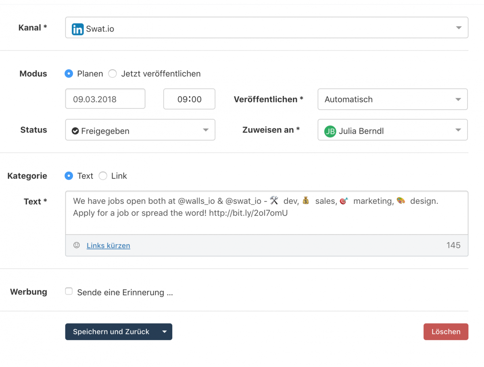Select the Jetzt veröffentlichen radio button
484x367 pixels.
(113, 74)
